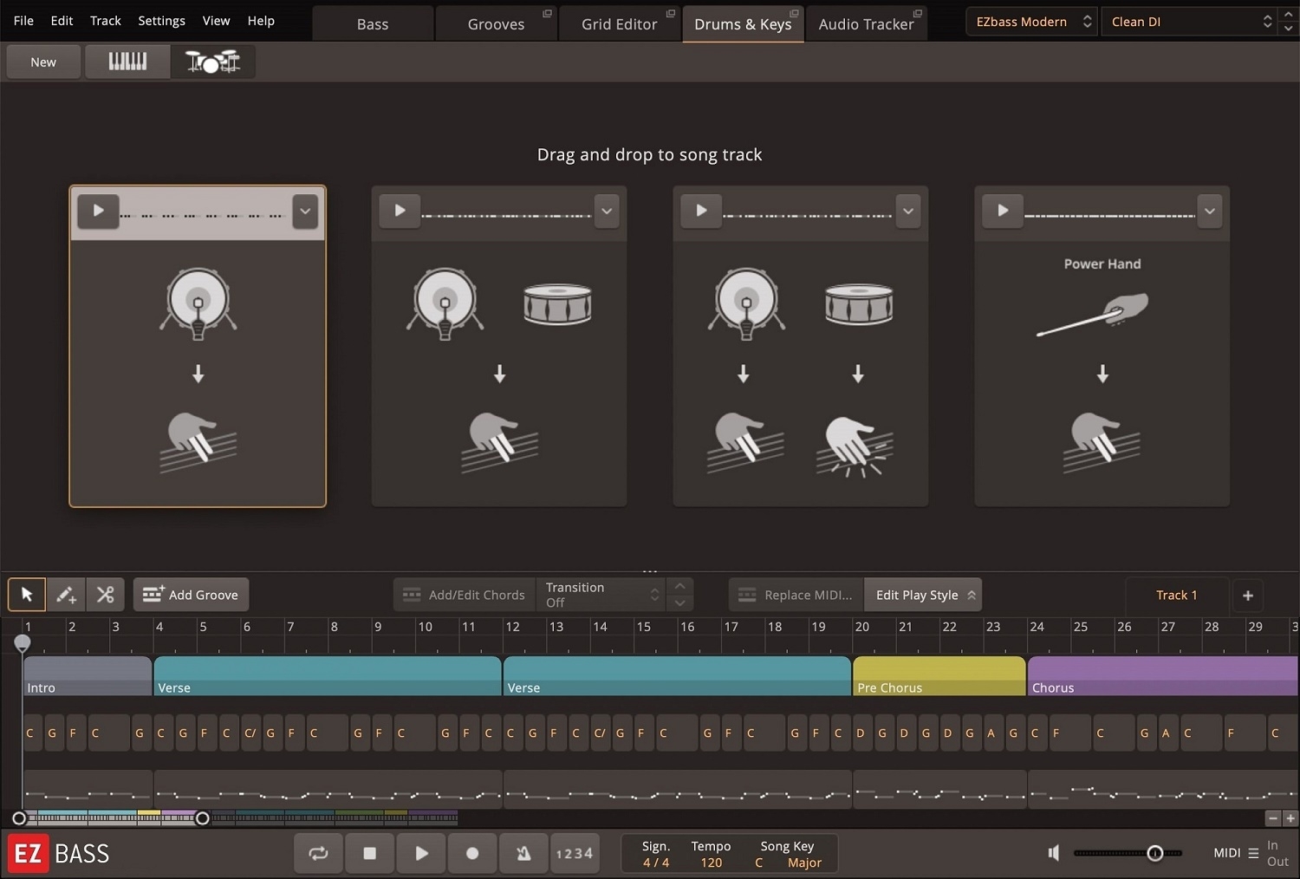
Task: Click the snare drum icon in second card
Action: point(557,305)
